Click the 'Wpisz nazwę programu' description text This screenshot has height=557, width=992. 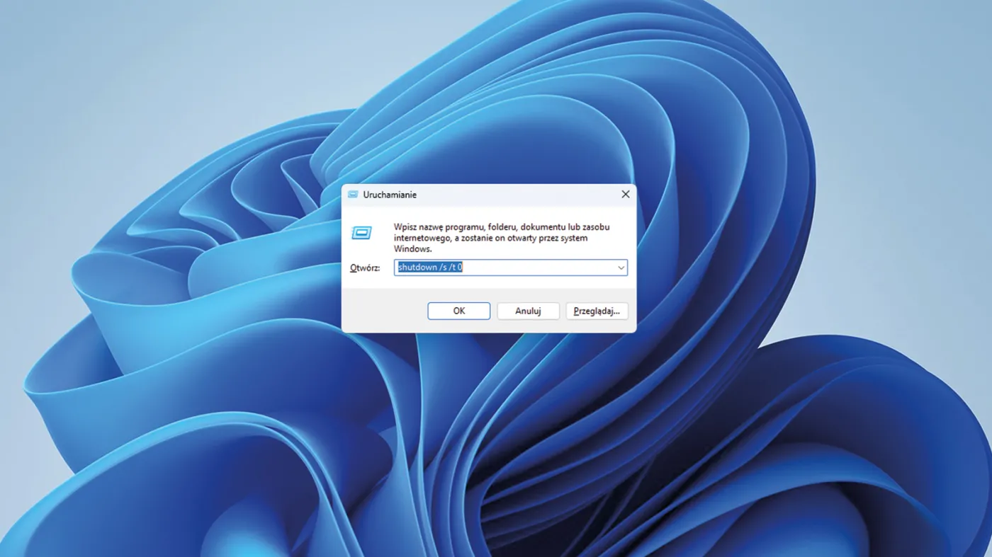502,238
